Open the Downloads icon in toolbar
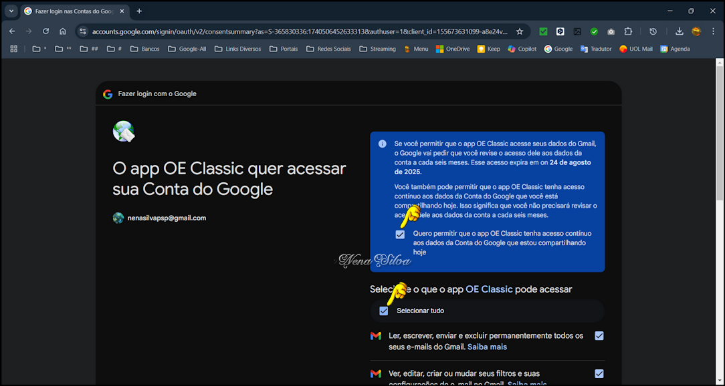The image size is (725, 386). click(x=679, y=31)
